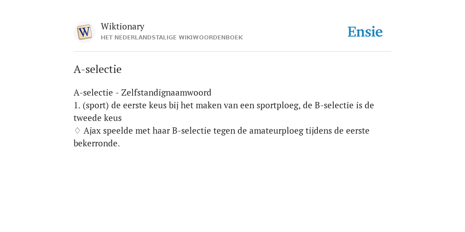Click 'A-selectie' before Zelfstandignaamwoord
The image size is (465, 232).
tap(93, 92)
